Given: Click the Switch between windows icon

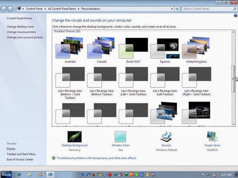Looking at the screenshot, I should click(89, 175).
